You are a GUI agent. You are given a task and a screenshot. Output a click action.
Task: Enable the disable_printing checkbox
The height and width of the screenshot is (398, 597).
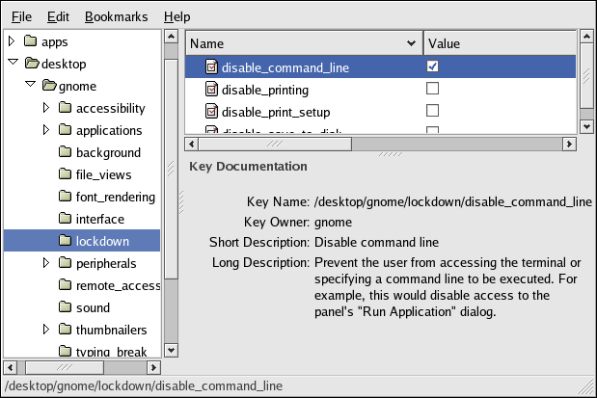432,89
